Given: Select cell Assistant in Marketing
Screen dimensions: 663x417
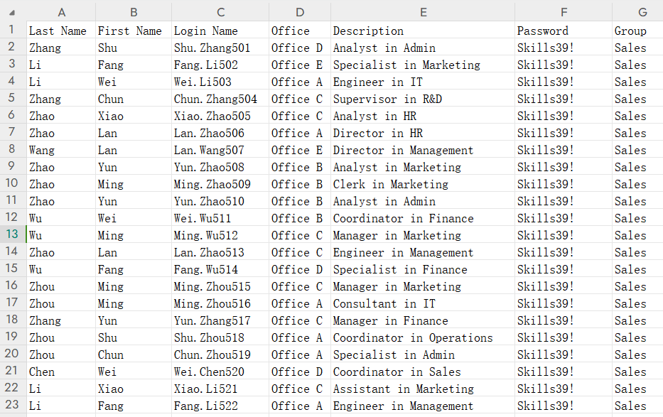Looking at the screenshot, I should pyautogui.click(x=423, y=389).
